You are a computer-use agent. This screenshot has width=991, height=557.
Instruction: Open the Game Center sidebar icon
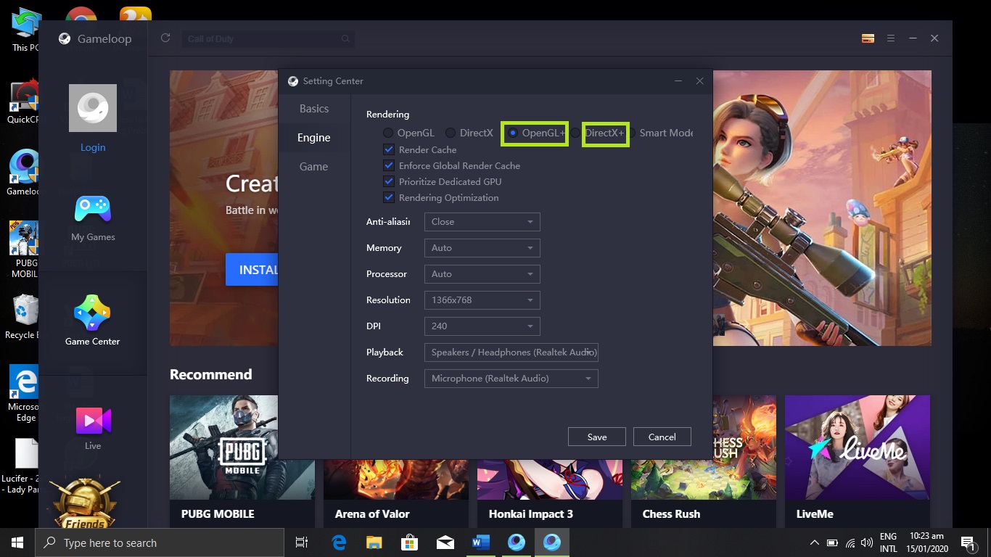tap(92, 314)
